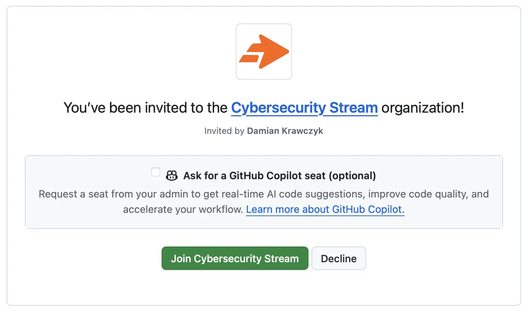The width and height of the screenshot is (530, 316).
Task: Click the green Join Cybersecurity Stream button
Action: 235,258
